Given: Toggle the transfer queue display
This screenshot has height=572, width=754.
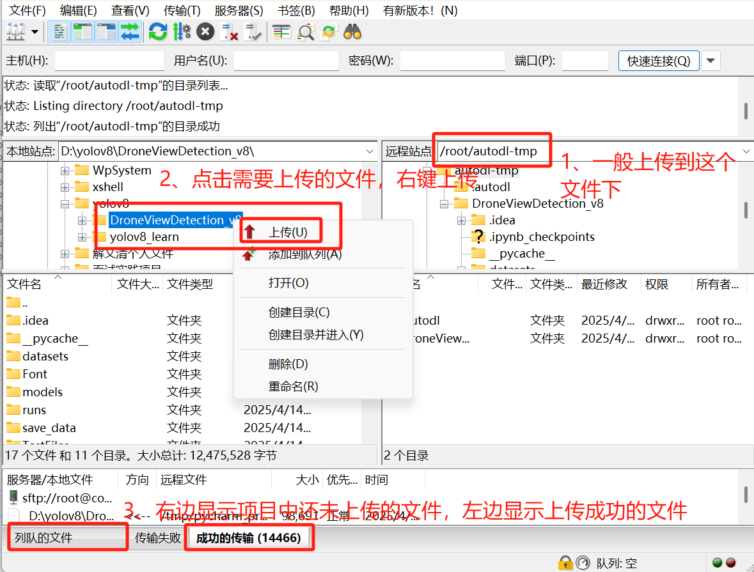Looking at the screenshot, I should (x=130, y=31).
